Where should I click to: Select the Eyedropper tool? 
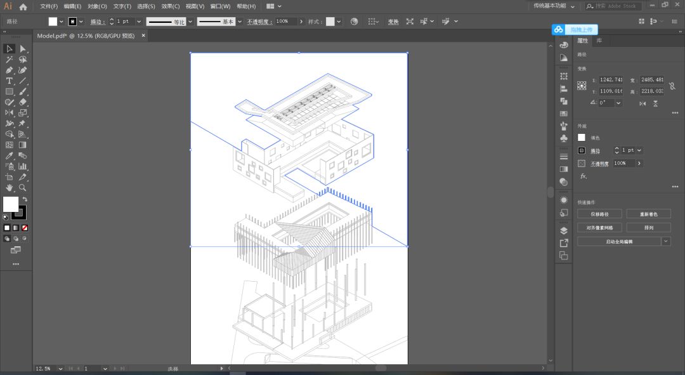[9, 155]
